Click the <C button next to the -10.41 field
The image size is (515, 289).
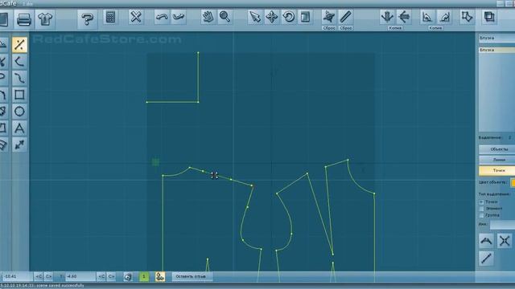(x=39, y=276)
